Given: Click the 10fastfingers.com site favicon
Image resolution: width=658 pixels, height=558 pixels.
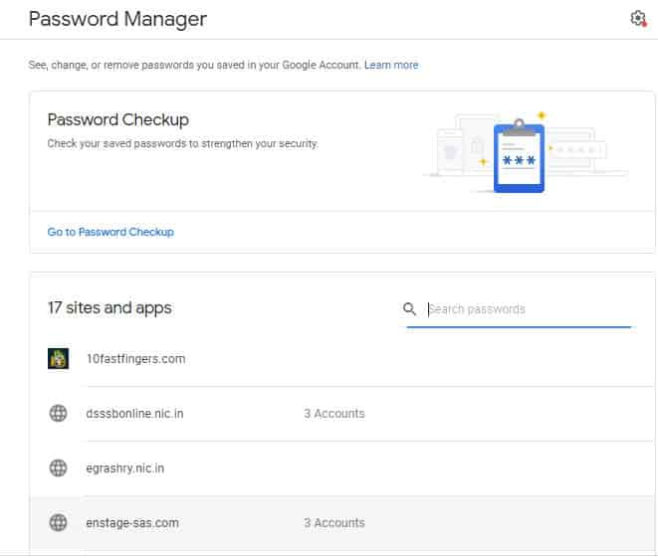Looking at the screenshot, I should pos(59,358).
